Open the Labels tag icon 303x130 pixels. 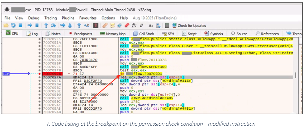coord(119,25)
